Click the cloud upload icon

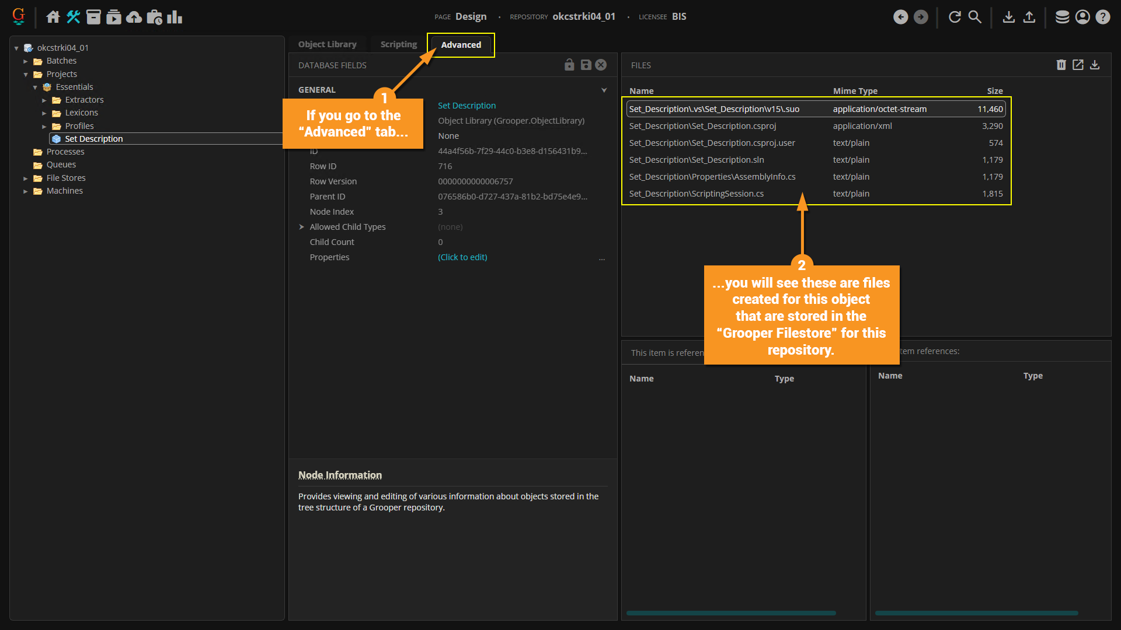(x=134, y=17)
